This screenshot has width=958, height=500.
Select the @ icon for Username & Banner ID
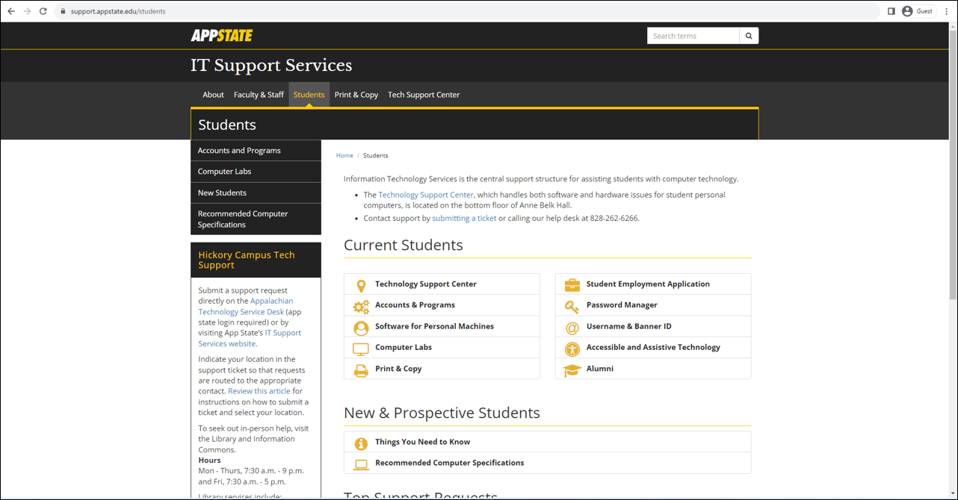pyautogui.click(x=572, y=327)
